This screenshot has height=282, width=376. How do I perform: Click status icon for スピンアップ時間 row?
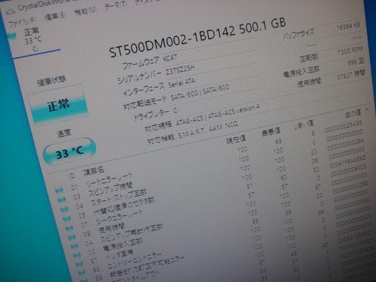tap(62, 200)
